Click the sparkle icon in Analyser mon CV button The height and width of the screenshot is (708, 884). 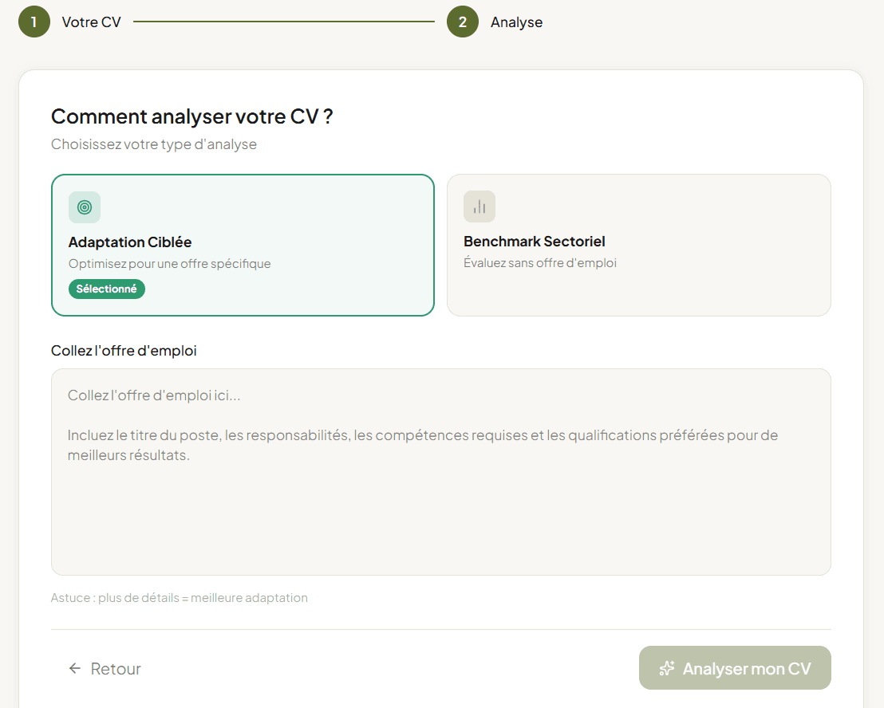[x=666, y=668]
